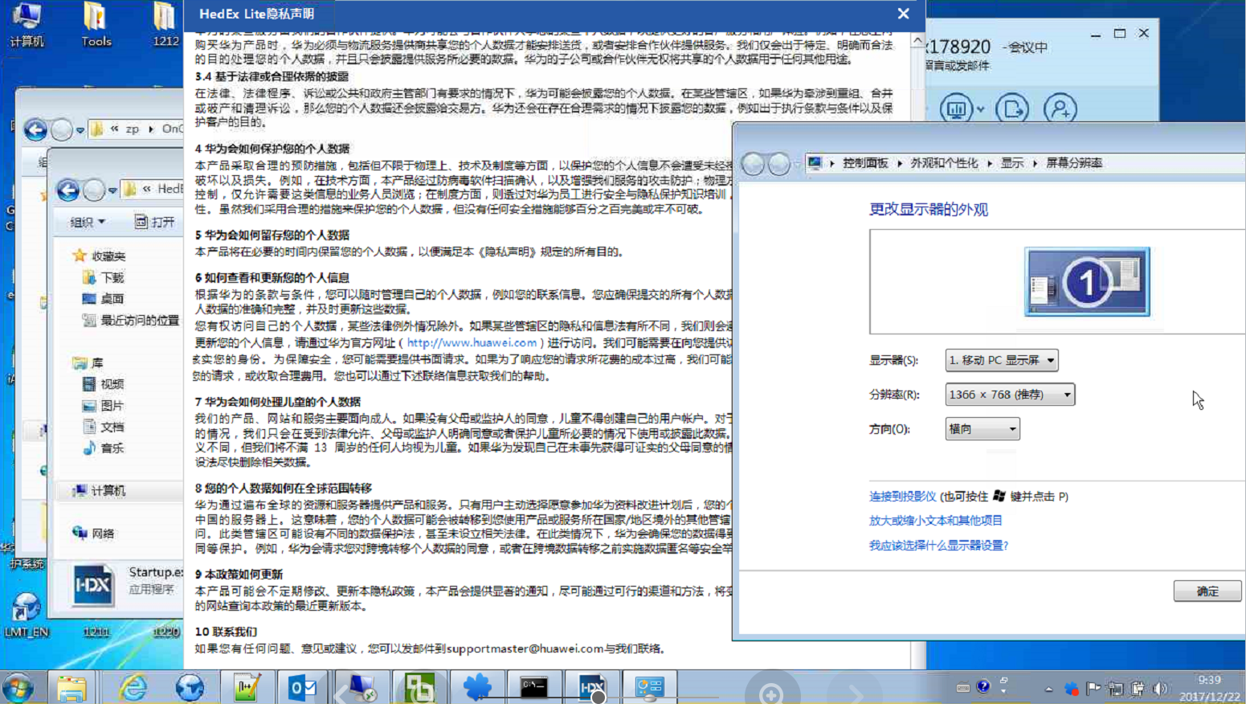Viewport: 1246px width, 704px height.
Task: Select 收藏夹 in Explorer navigation pane
Action: coord(100,256)
